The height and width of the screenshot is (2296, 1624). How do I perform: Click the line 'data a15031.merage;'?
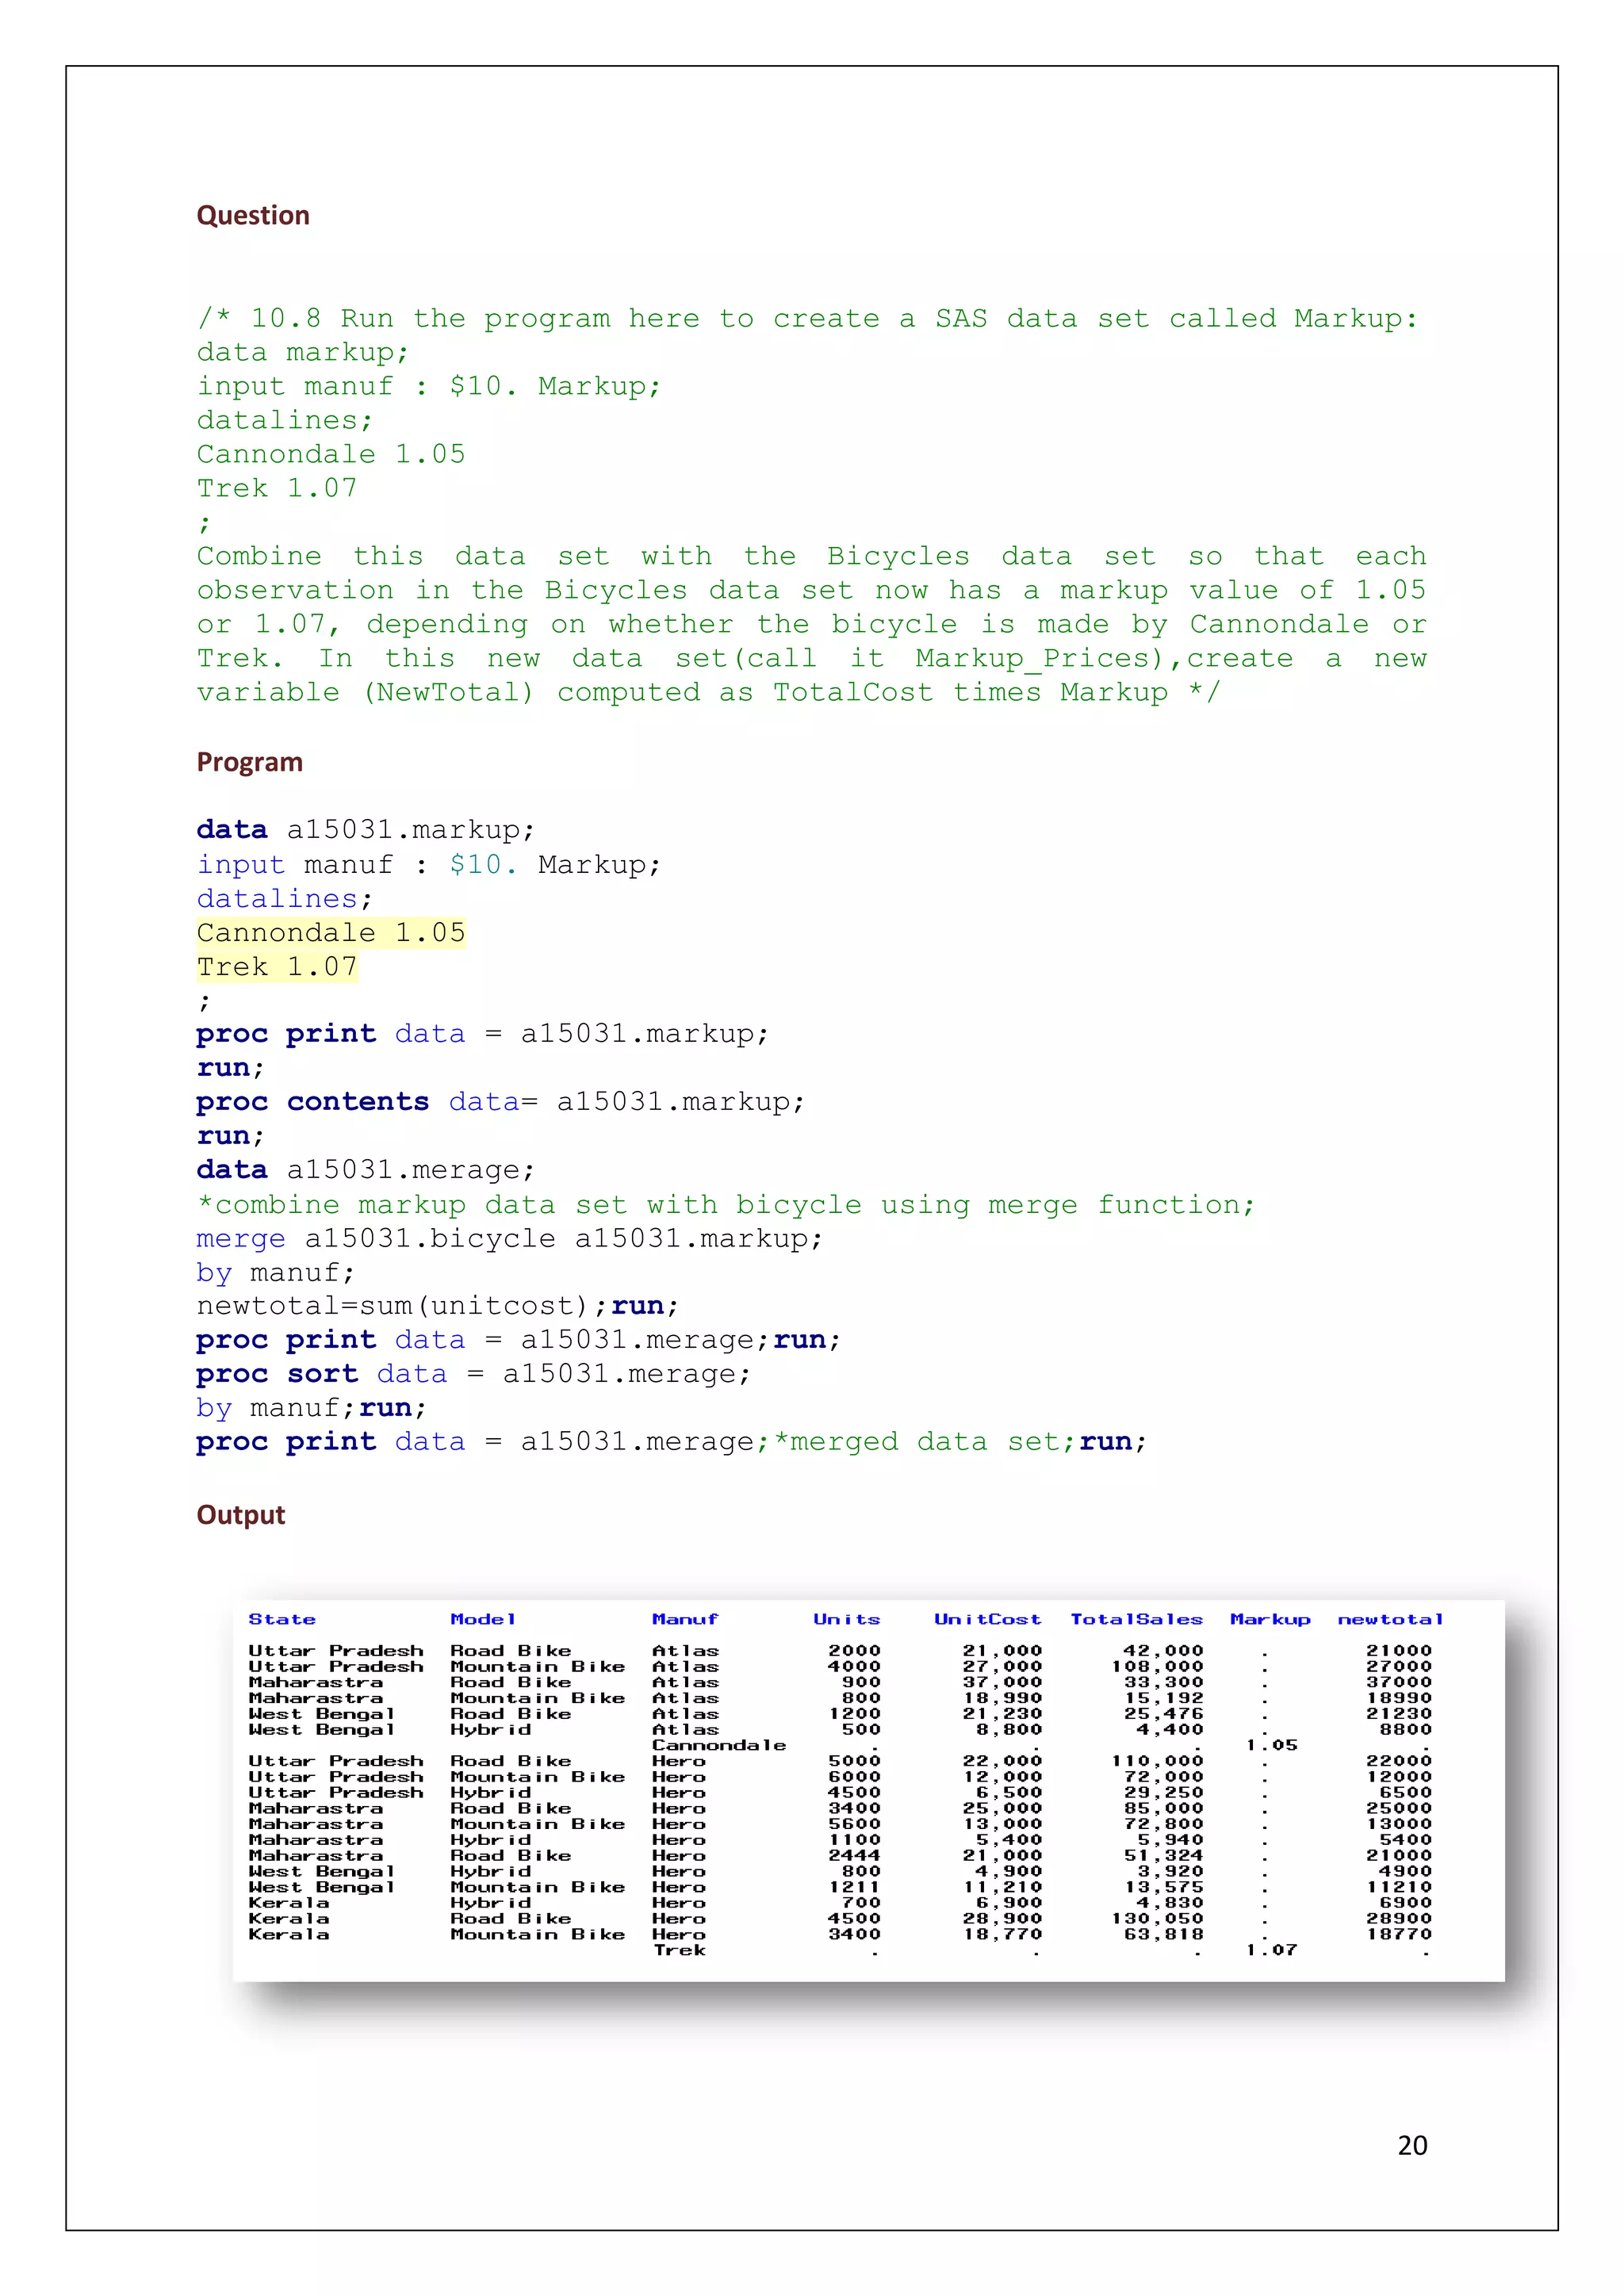pyautogui.click(x=366, y=1170)
